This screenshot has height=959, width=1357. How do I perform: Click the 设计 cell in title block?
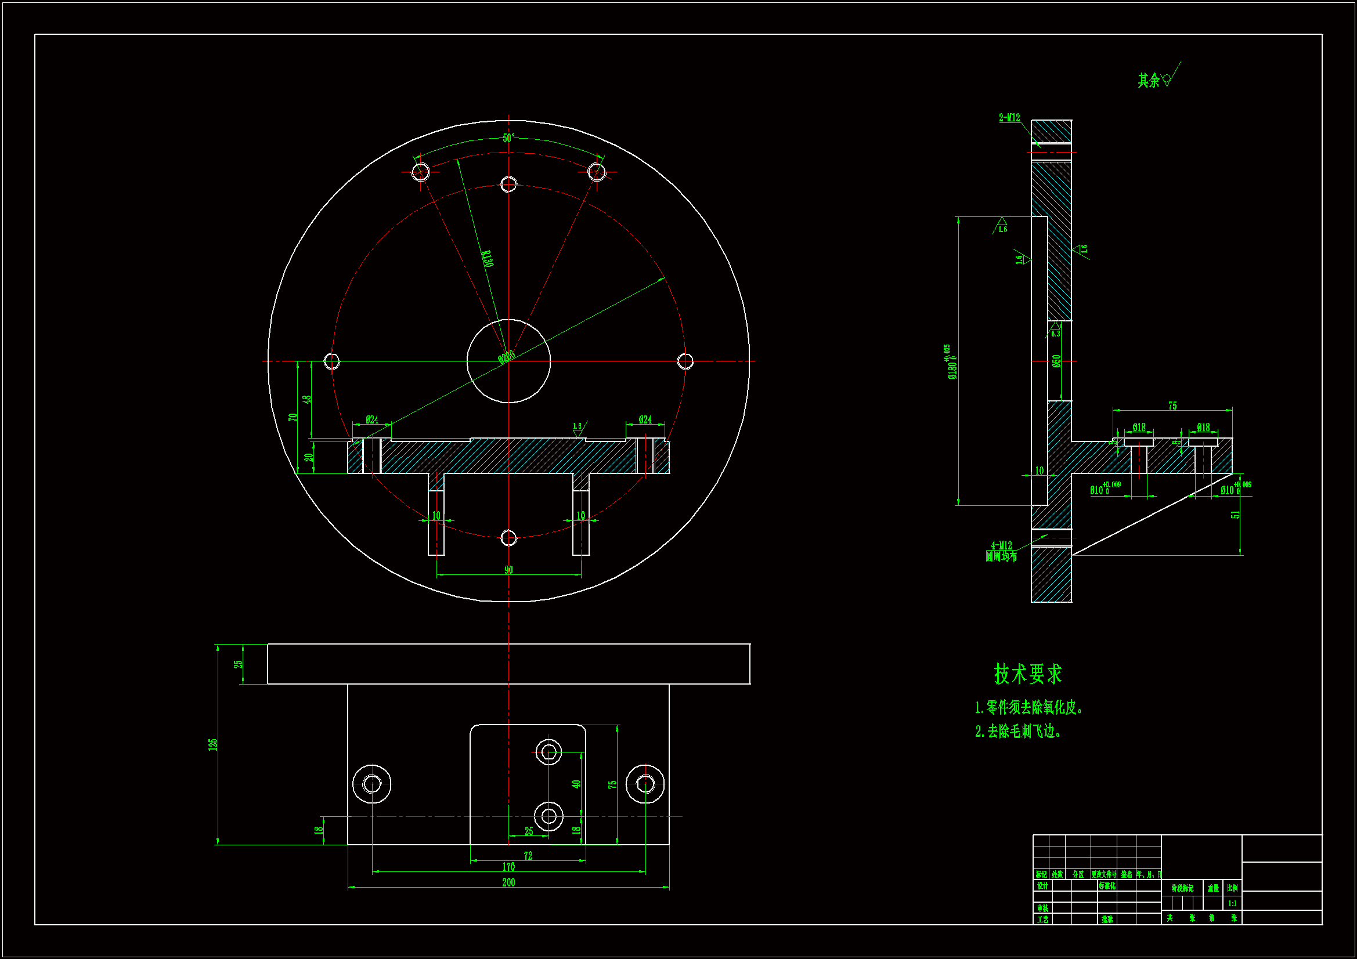click(1042, 886)
